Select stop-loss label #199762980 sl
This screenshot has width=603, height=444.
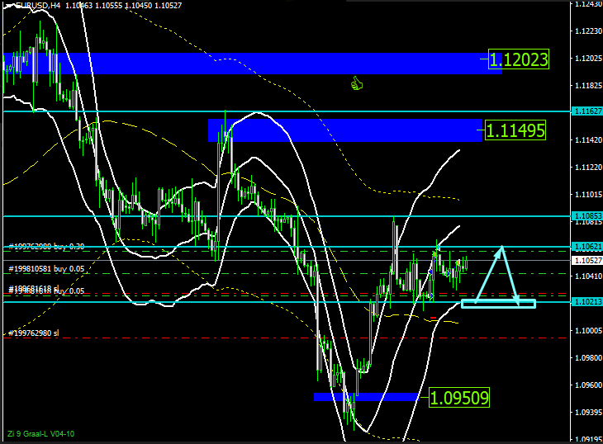pyautogui.click(x=34, y=333)
